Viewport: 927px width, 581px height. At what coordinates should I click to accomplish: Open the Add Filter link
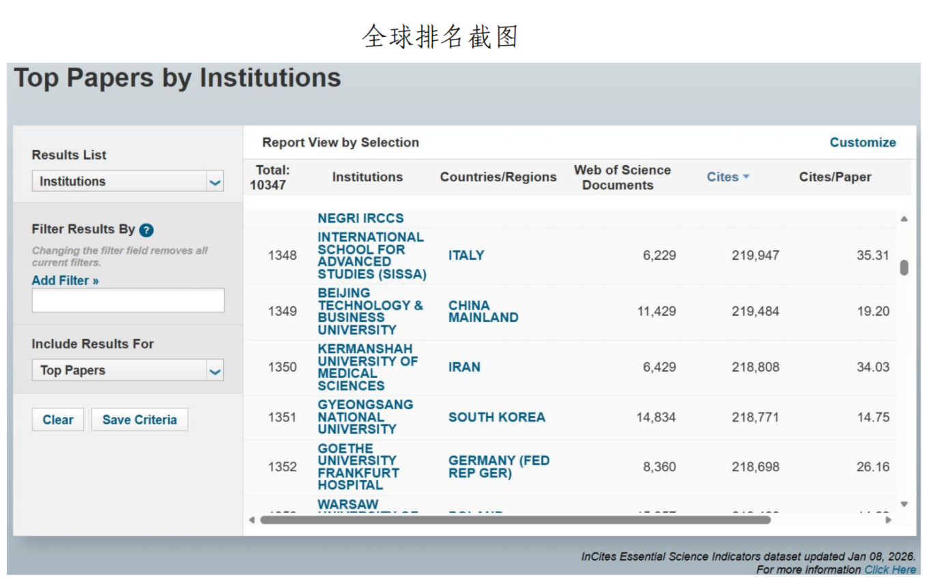pyautogui.click(x=65, y=280)
